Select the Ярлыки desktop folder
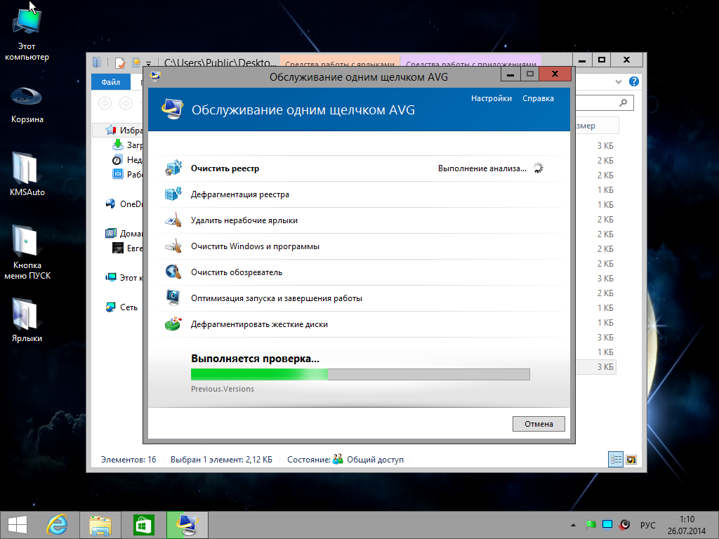The height and width of the screenshot is (539, 719). coord(27,320)
